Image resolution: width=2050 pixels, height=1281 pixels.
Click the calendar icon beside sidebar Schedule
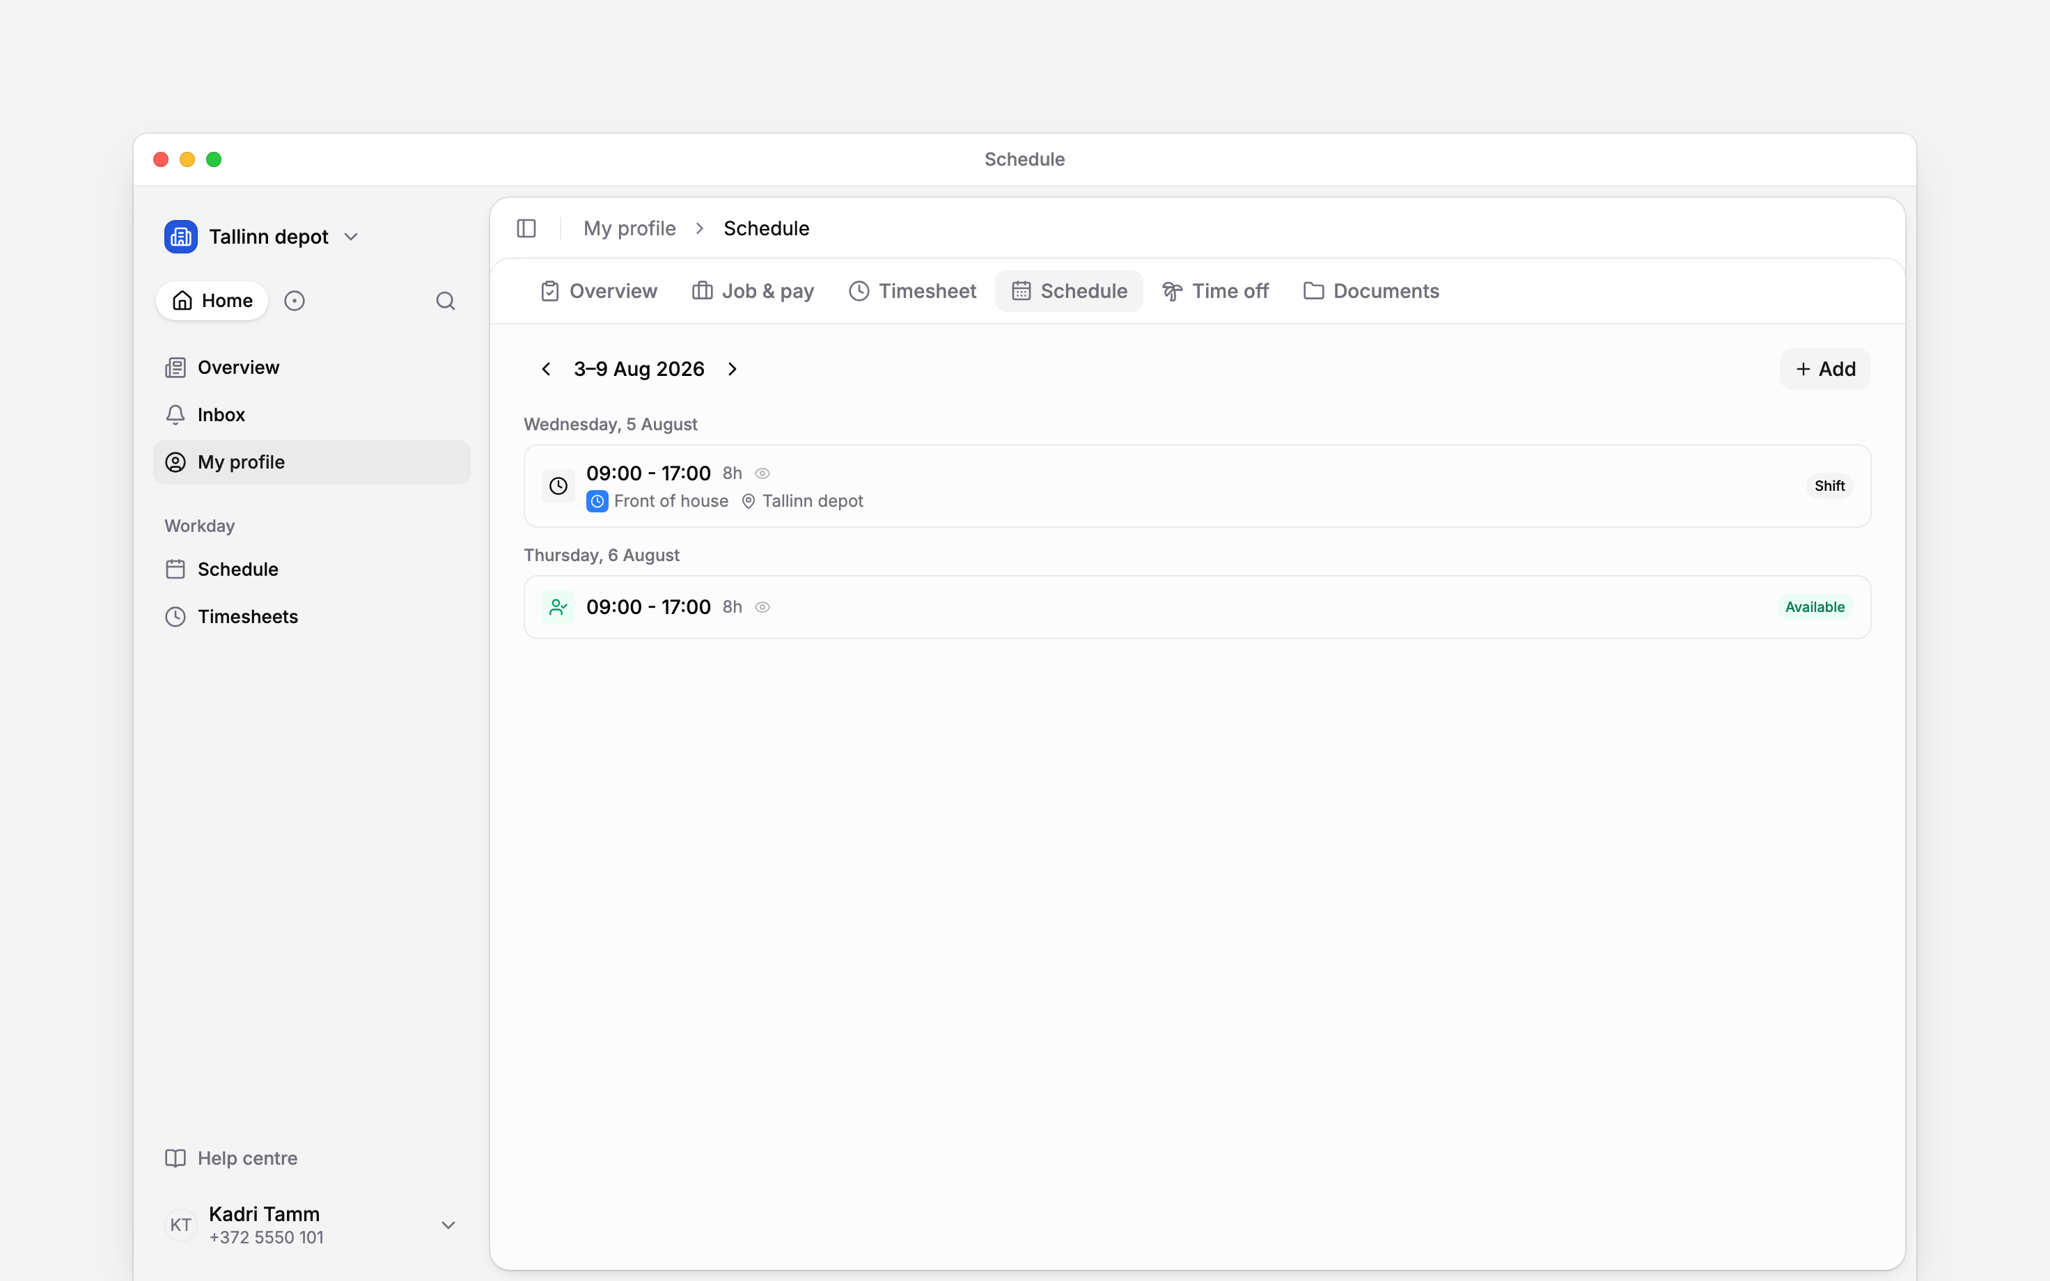[x=175, y=569]
